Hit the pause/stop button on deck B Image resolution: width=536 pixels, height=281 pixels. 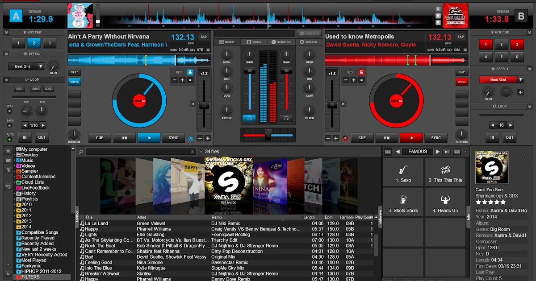click(386, 138)
